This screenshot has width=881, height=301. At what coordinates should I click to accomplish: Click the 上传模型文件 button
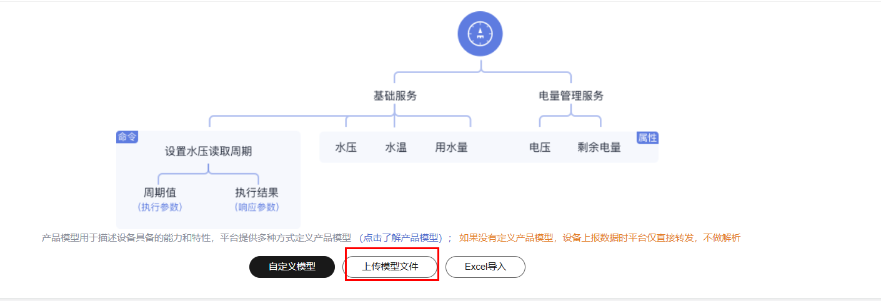click(391, 267)
